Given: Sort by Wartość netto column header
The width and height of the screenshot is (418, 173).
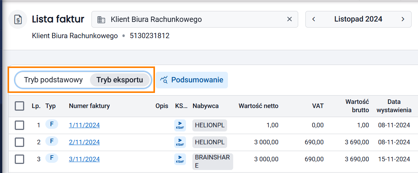Looking at the screenshot, I should pyautogui.click(x=259, y=106).
